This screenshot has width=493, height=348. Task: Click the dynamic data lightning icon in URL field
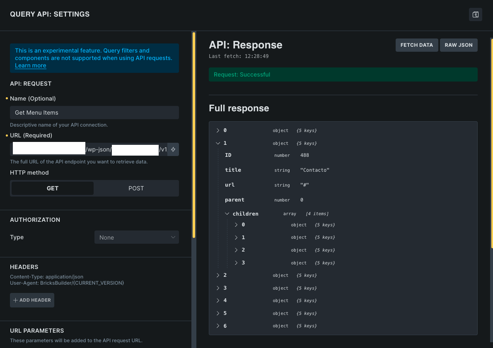[173, 149]
